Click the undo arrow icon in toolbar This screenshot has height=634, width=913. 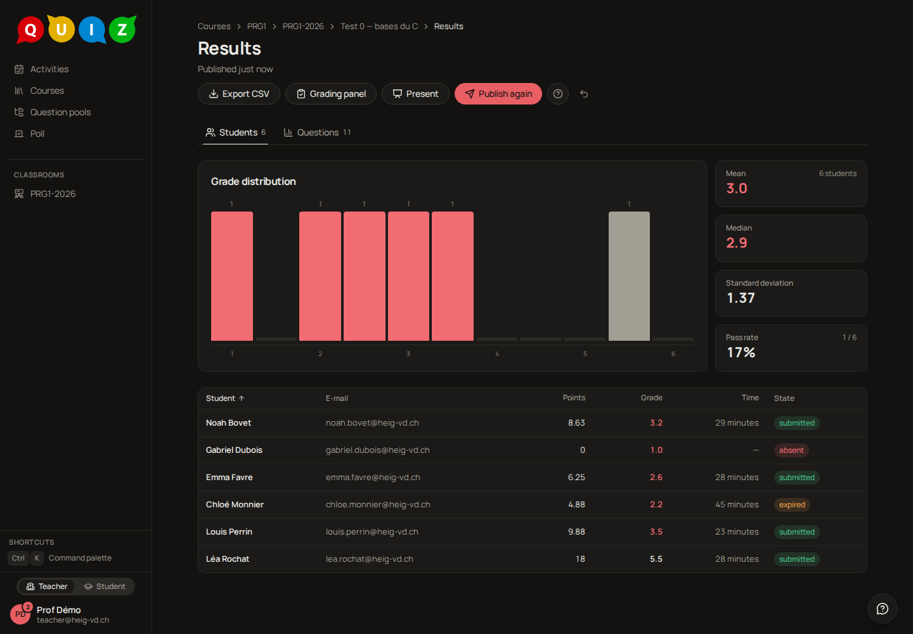click(584, 94)
